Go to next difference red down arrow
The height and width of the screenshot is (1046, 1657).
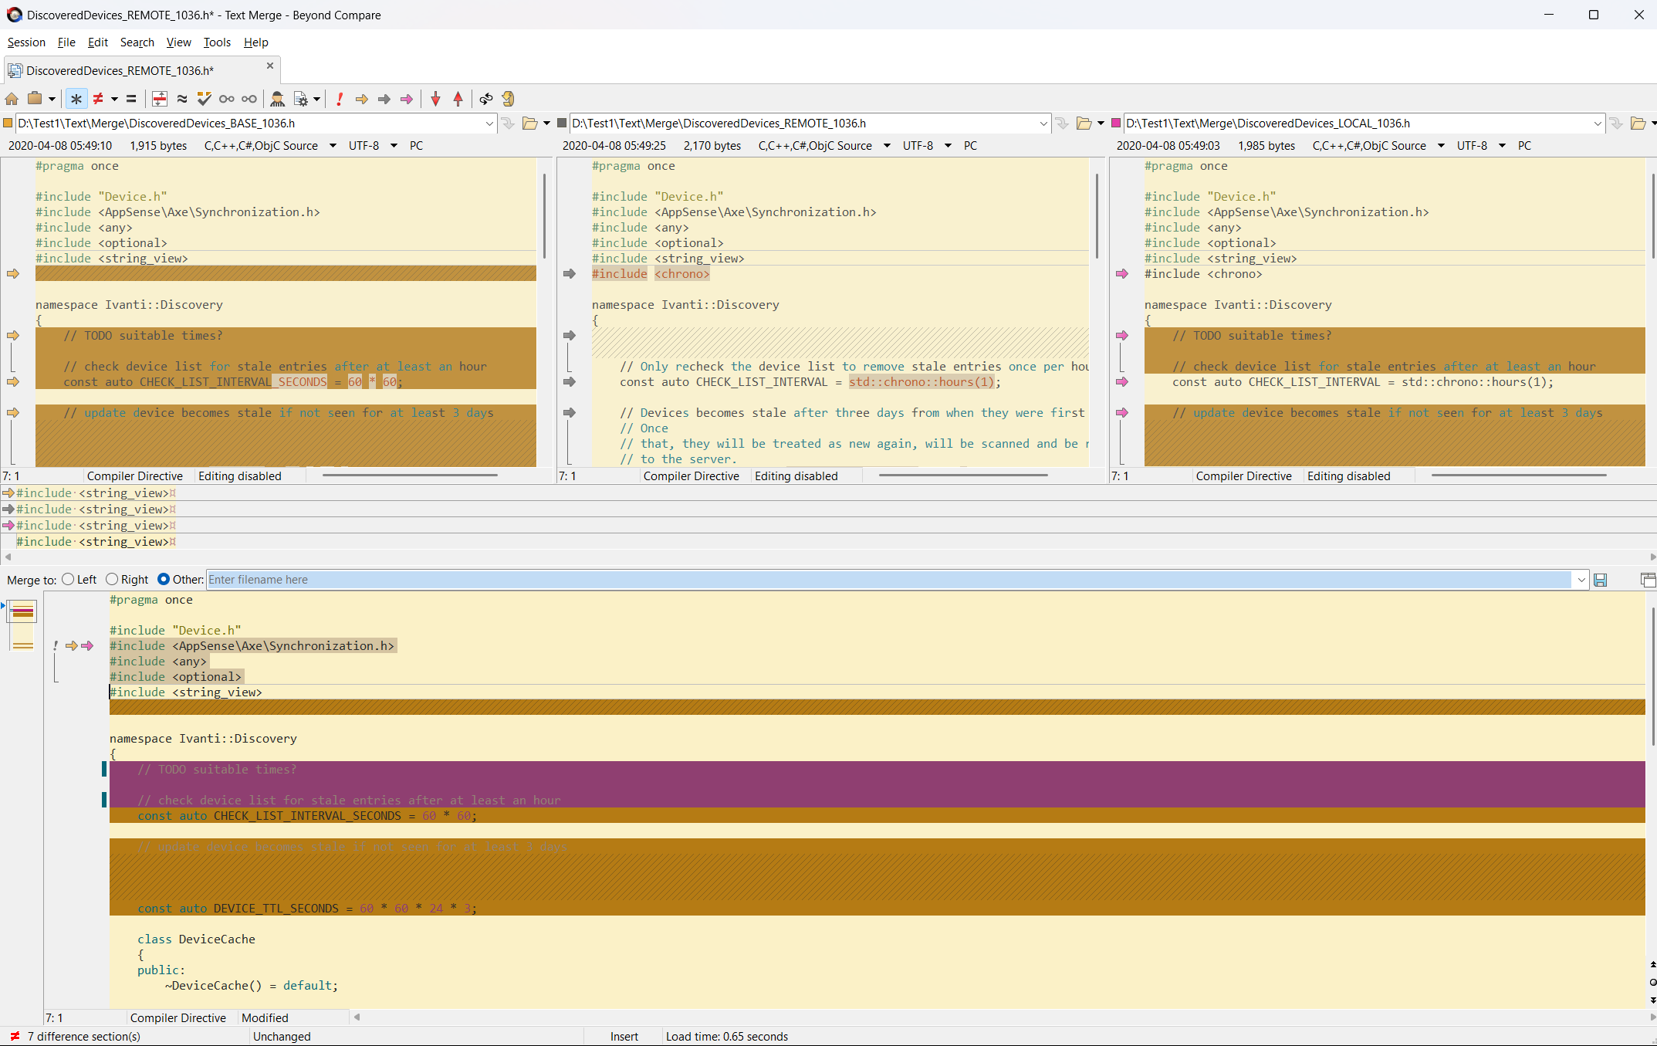pos(435,99)
